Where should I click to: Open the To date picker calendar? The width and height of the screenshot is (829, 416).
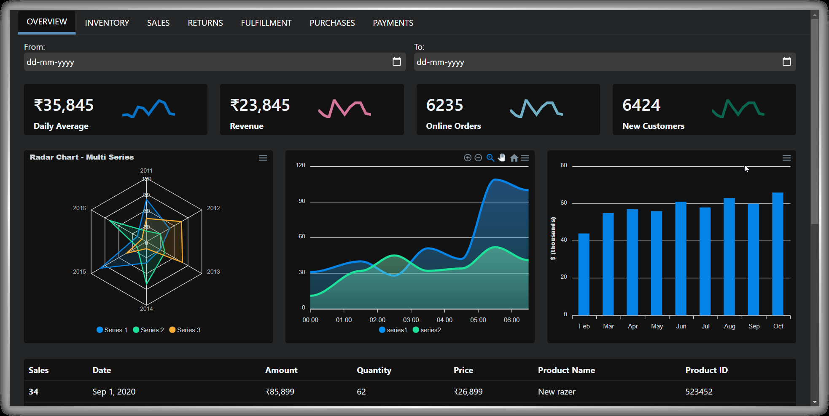[x=786, y=61]
